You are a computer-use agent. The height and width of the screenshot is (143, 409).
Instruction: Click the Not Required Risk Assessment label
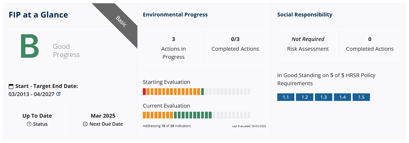click(308, 44)
